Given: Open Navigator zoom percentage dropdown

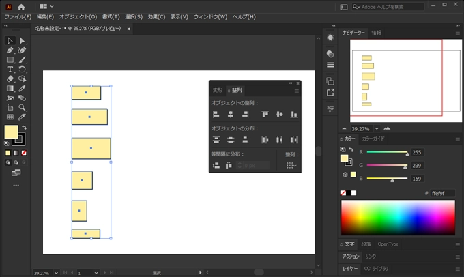Looking at the screenshot, I should 377,128.
